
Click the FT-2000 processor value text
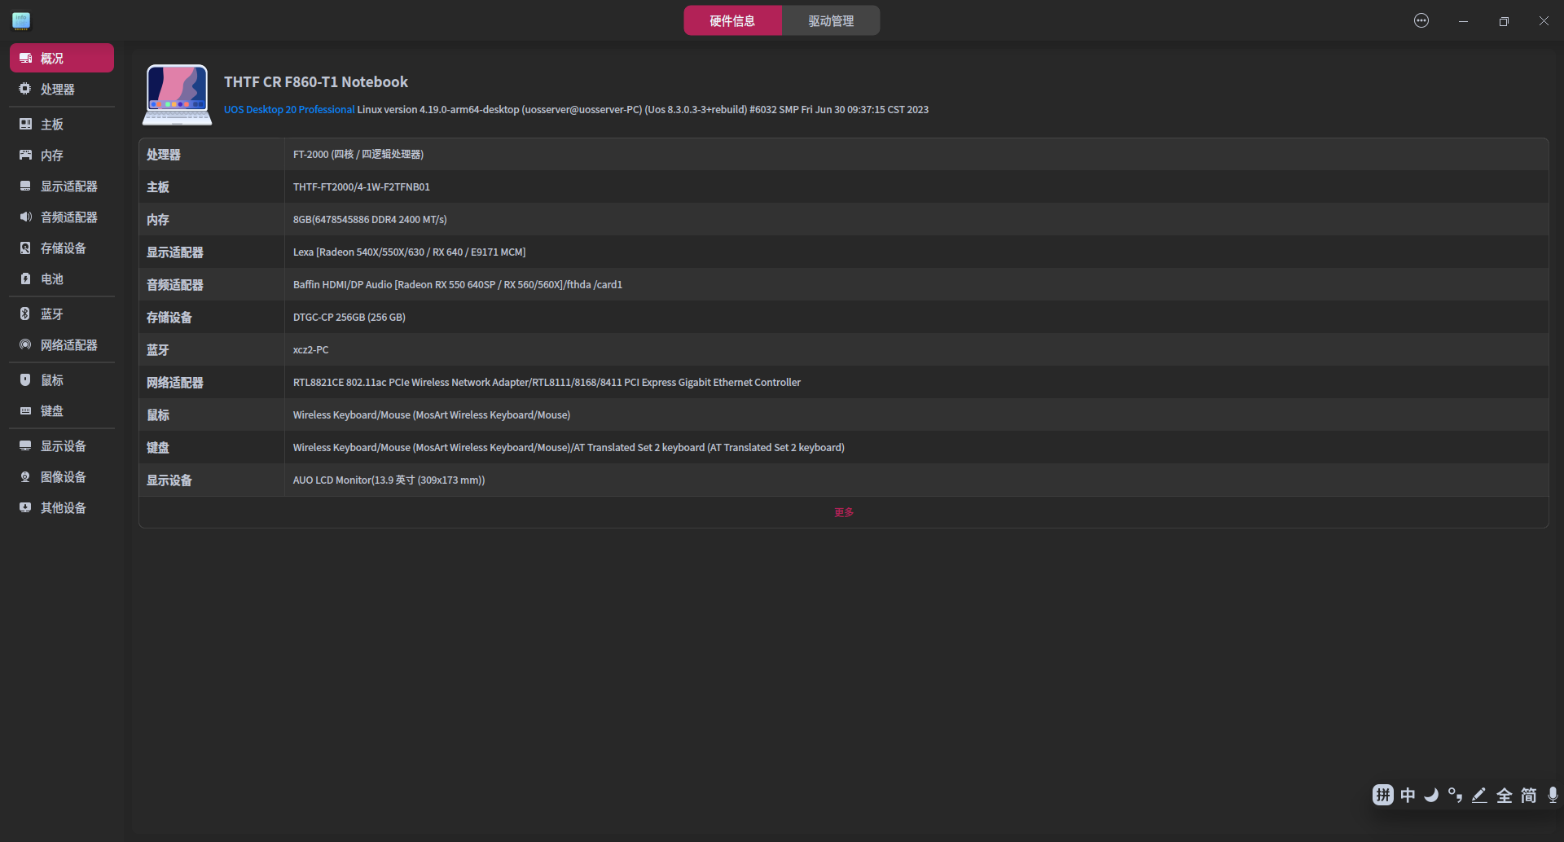click(358, 154)
